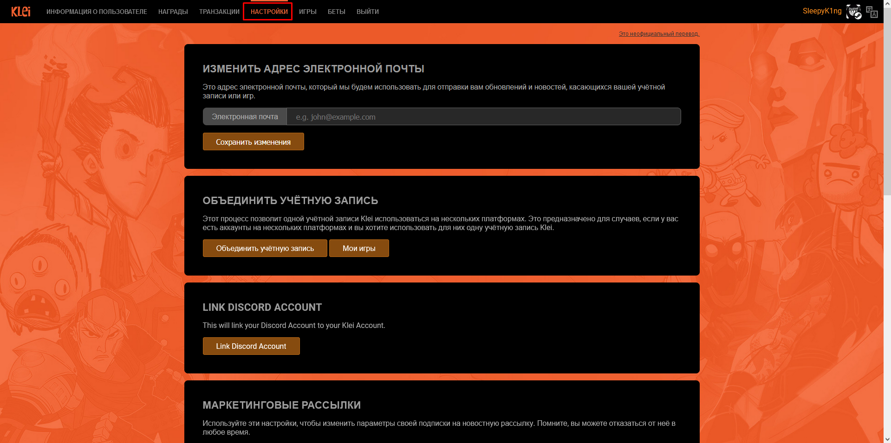The image size is (891, 443).
Task: Open the Это неофициальный перевод link
Action: pos(659,34)
